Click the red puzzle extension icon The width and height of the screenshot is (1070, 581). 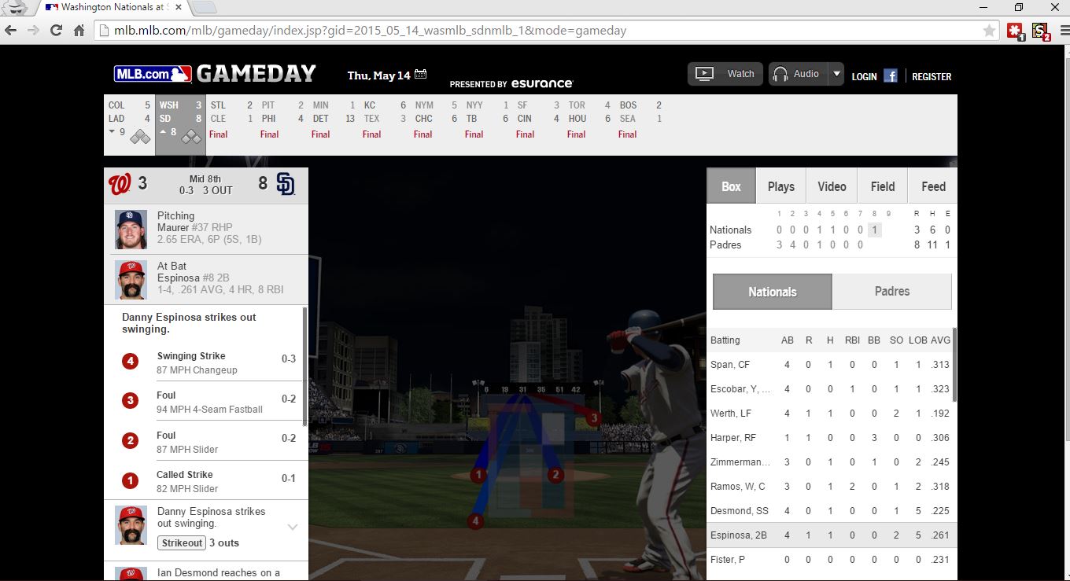pos(1016,31)
